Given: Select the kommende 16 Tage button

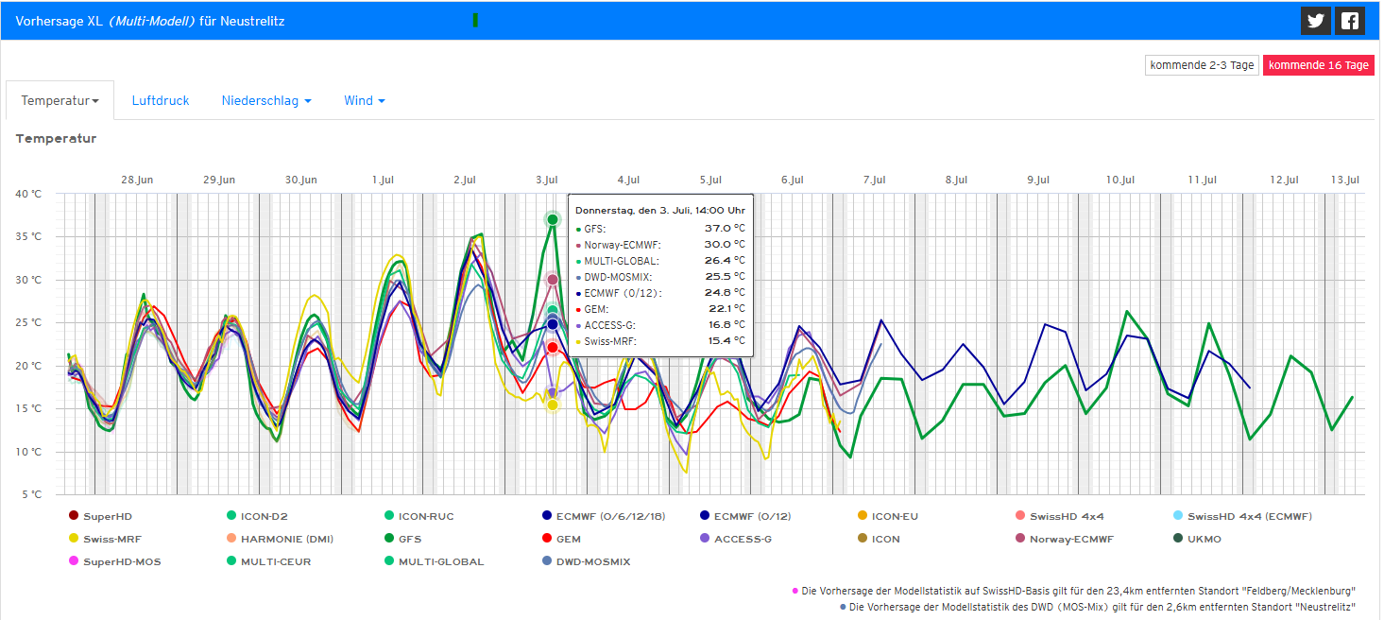Looking at the screenshot, I should coord(1318,65).
